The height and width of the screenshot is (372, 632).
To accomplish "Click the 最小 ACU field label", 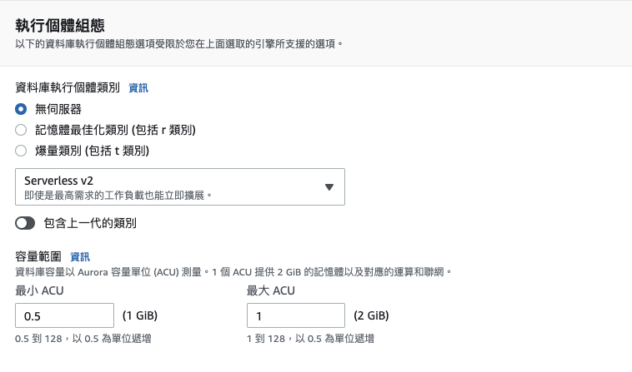I will pyautogui.click(x=39, y=290).
